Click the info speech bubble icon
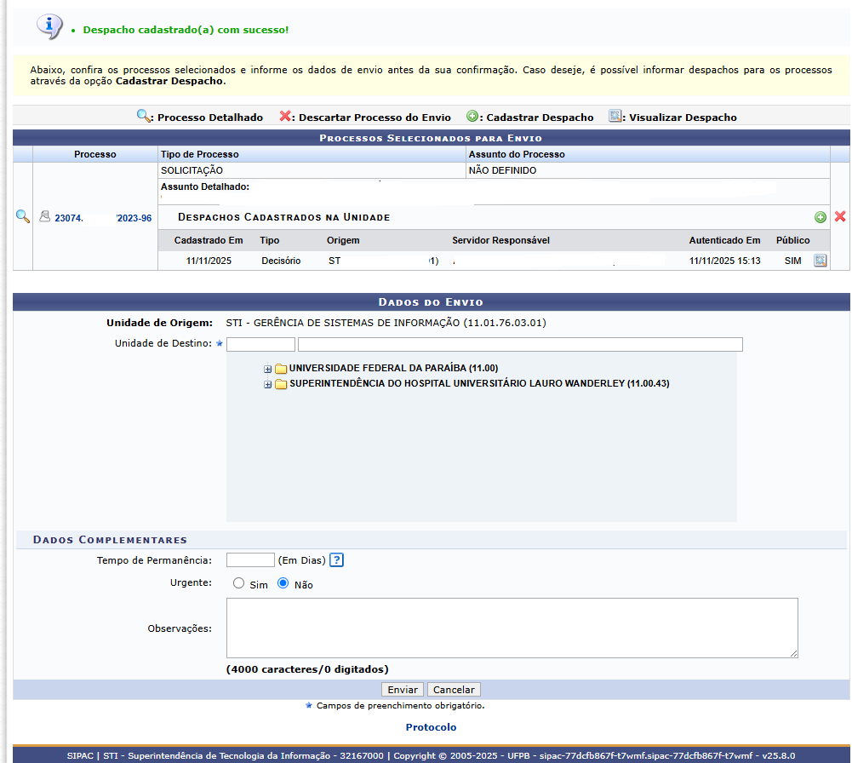 49,26
